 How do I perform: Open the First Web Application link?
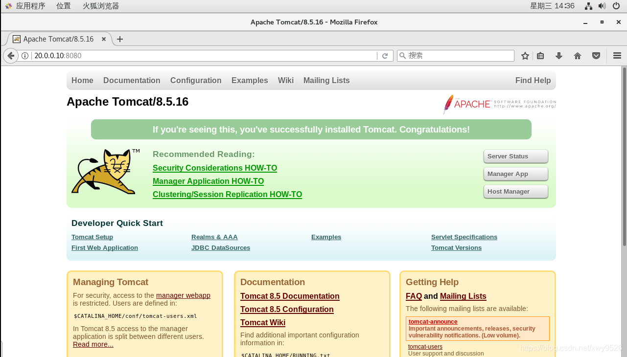coord(105,248)
